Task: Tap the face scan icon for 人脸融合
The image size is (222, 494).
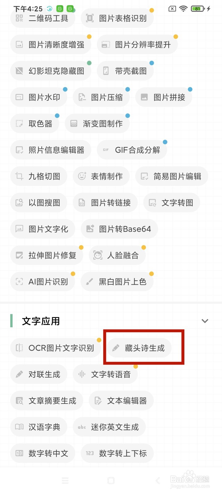Action: 98,255
